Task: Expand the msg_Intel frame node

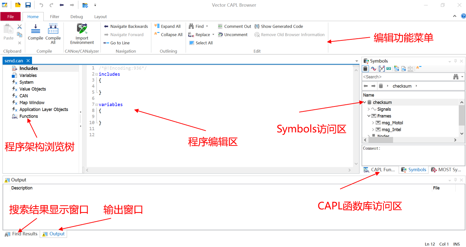Action: click(373, 130)
